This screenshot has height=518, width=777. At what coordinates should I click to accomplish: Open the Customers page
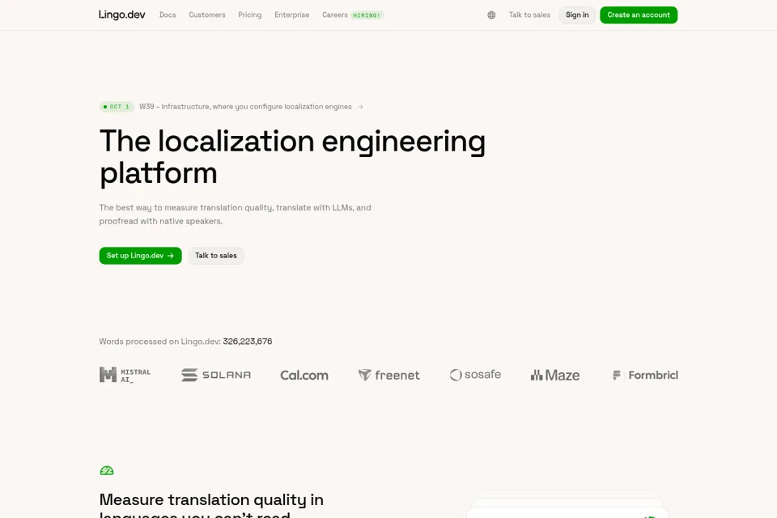[x=207, y=15]
